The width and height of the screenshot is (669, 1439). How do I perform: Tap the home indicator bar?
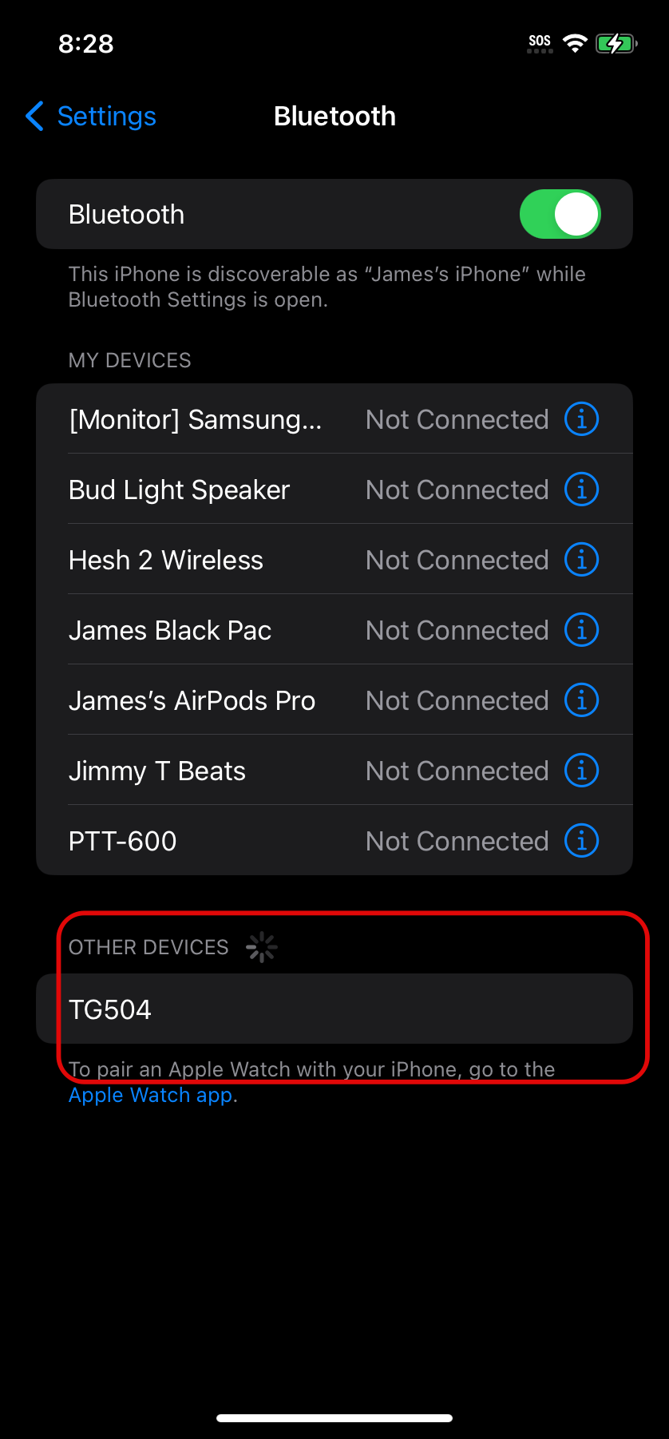pos(334,1418)
